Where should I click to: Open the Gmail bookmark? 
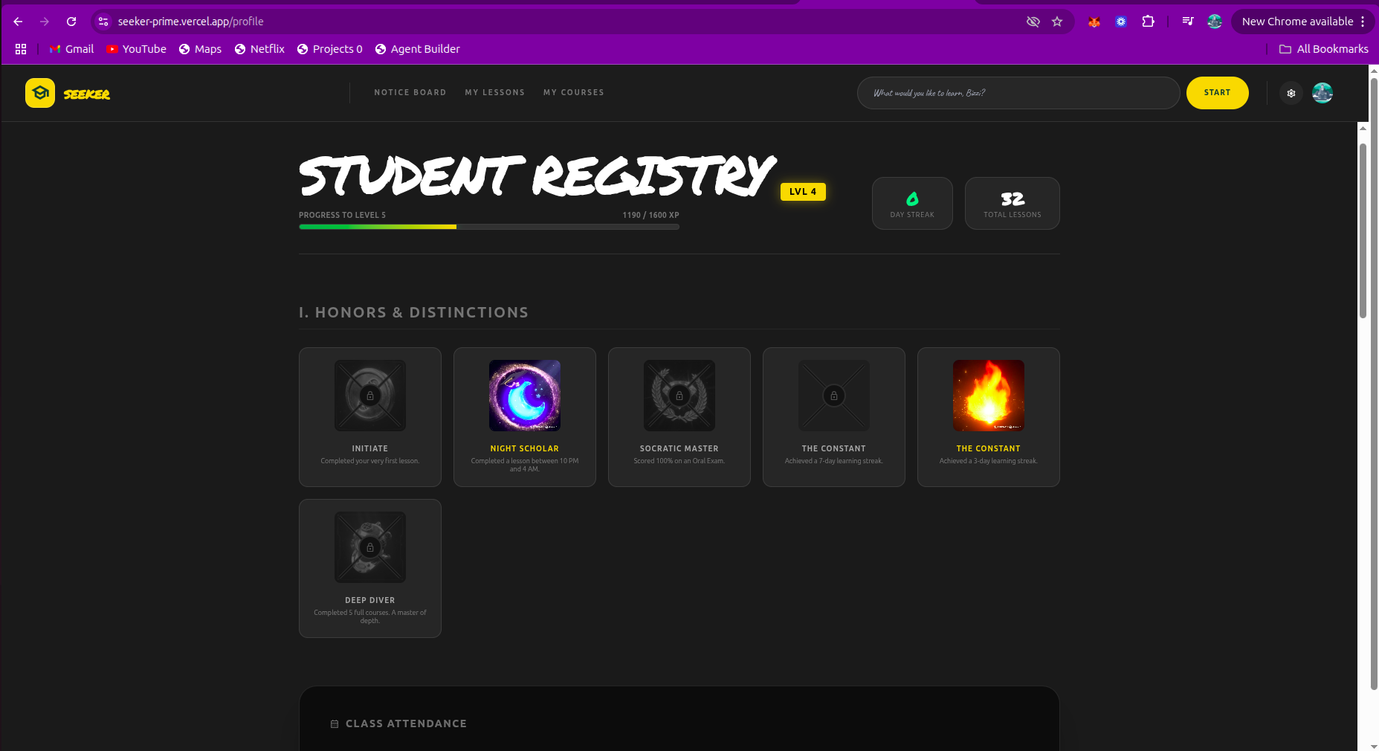pyautogui.click(x=71, y=49)
